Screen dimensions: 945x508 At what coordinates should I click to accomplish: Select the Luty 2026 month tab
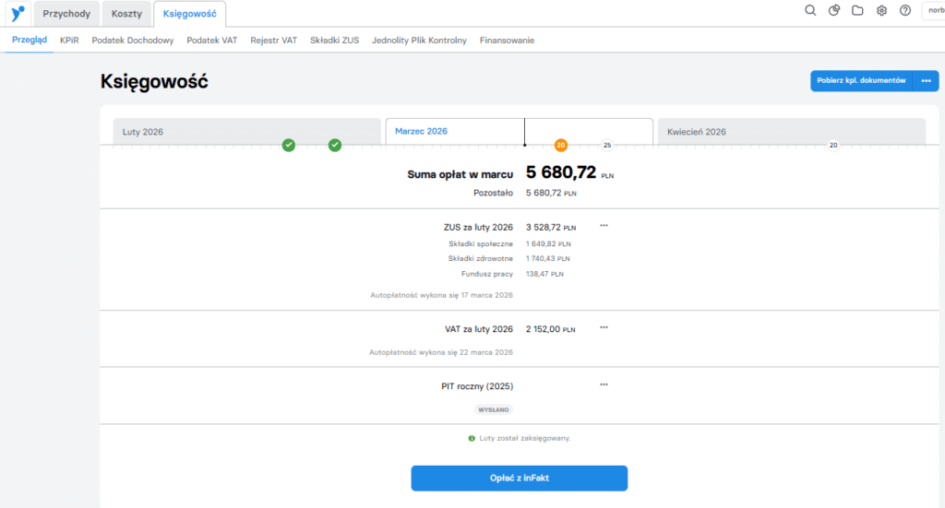click(x=247, y=131)
